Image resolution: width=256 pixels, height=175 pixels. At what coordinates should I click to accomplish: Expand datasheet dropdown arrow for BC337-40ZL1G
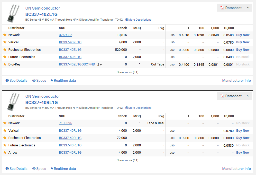[248, 8]
